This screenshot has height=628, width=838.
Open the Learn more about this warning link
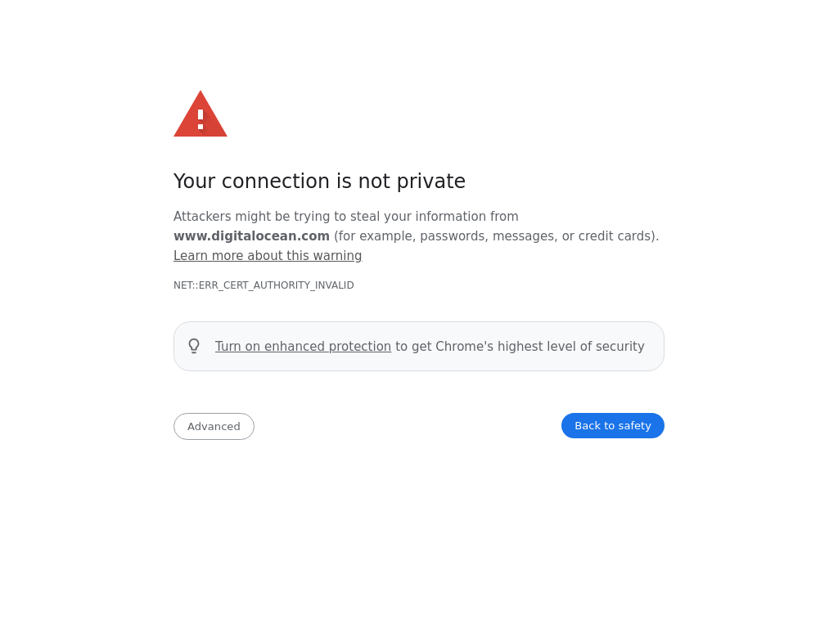point(268,256)
